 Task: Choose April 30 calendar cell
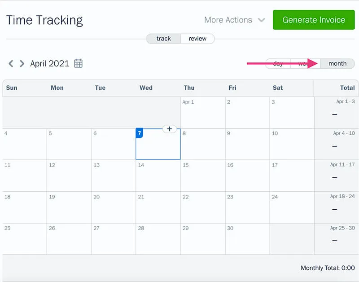(x=247, y=239)
